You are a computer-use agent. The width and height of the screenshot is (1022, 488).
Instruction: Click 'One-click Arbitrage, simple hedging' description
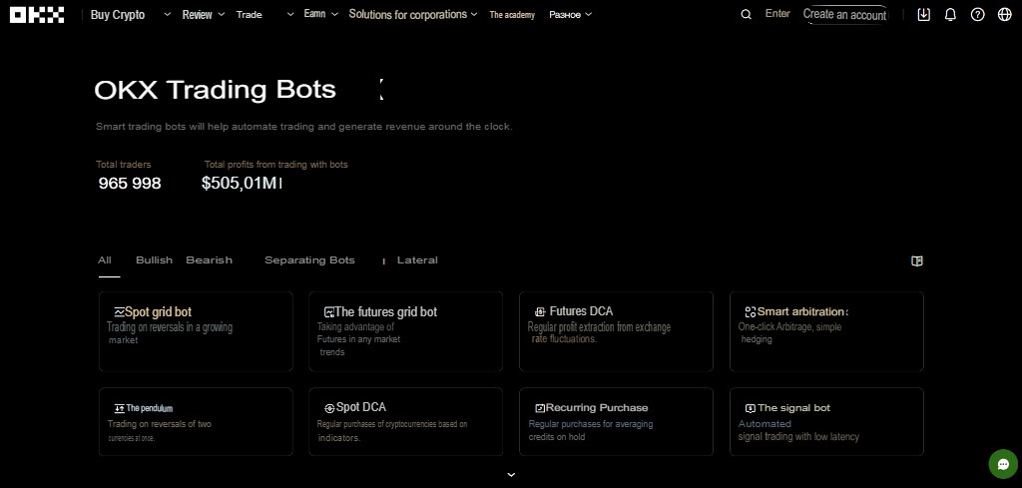pos(790,333)
